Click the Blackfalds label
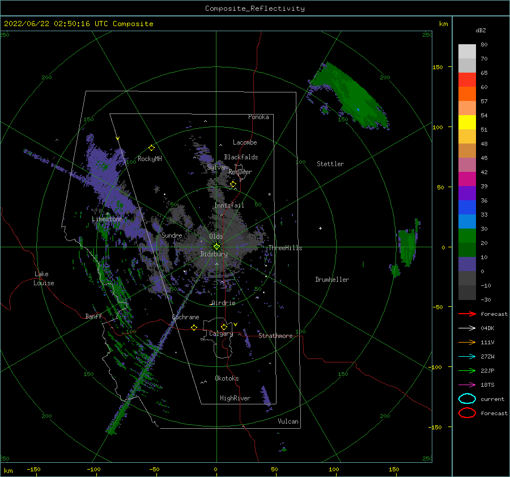 pos(241,157)
